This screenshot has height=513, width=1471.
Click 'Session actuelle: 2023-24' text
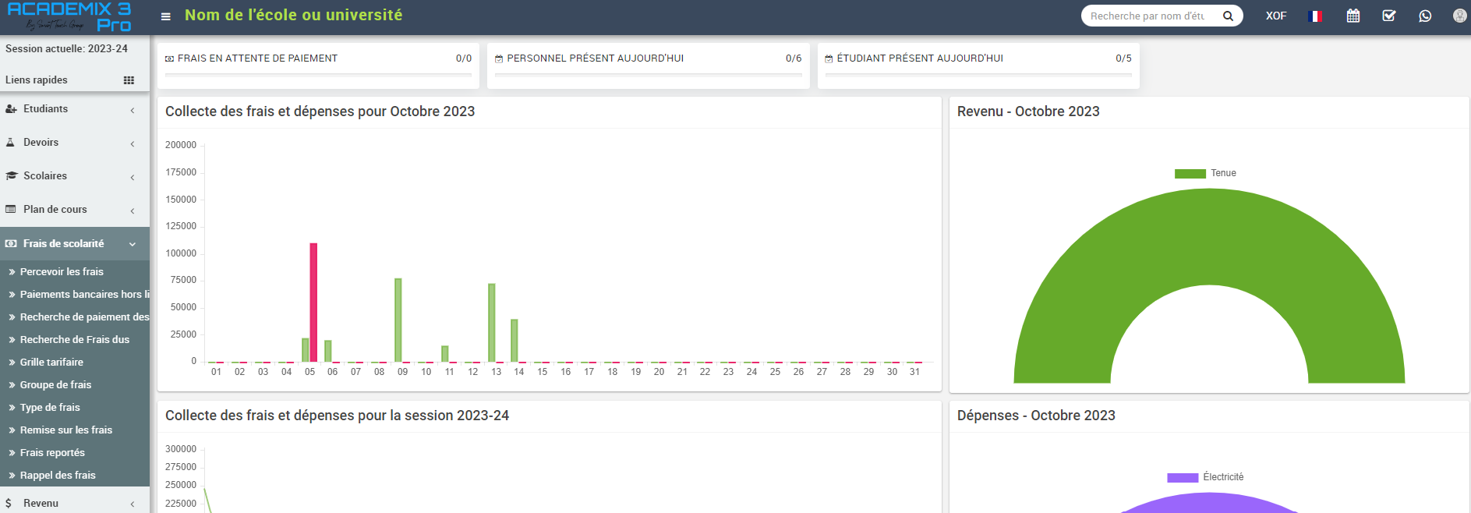coord(66,49)
